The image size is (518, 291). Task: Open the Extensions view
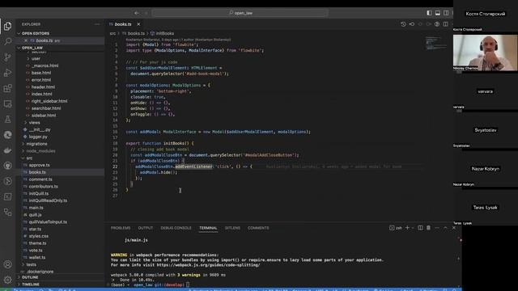click(x=7, y=88)
